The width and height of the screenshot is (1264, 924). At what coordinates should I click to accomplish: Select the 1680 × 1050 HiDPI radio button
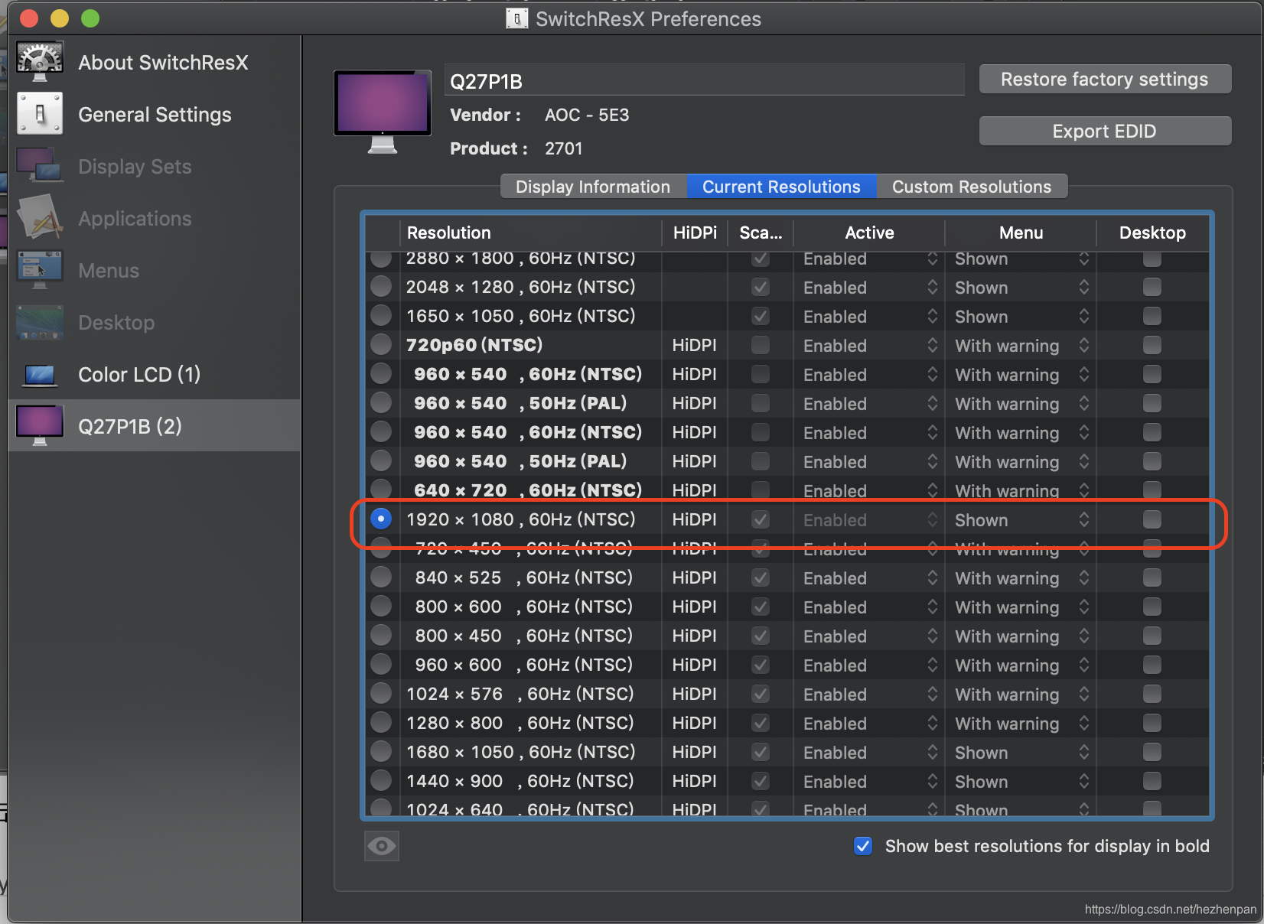[x=381, y=751]
